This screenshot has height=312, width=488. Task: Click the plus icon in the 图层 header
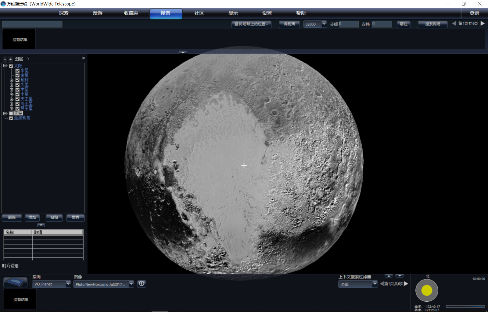pyautogui.click(x=10, y=59)
